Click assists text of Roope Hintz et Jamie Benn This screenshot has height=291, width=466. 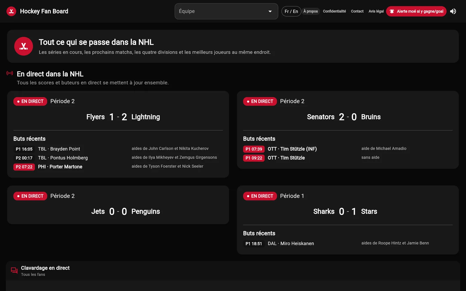[x=395, y=243]
